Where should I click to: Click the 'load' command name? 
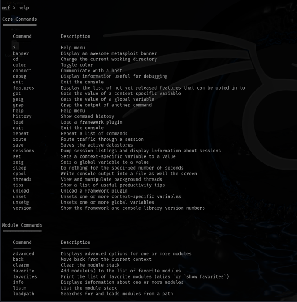pos(18,122)
